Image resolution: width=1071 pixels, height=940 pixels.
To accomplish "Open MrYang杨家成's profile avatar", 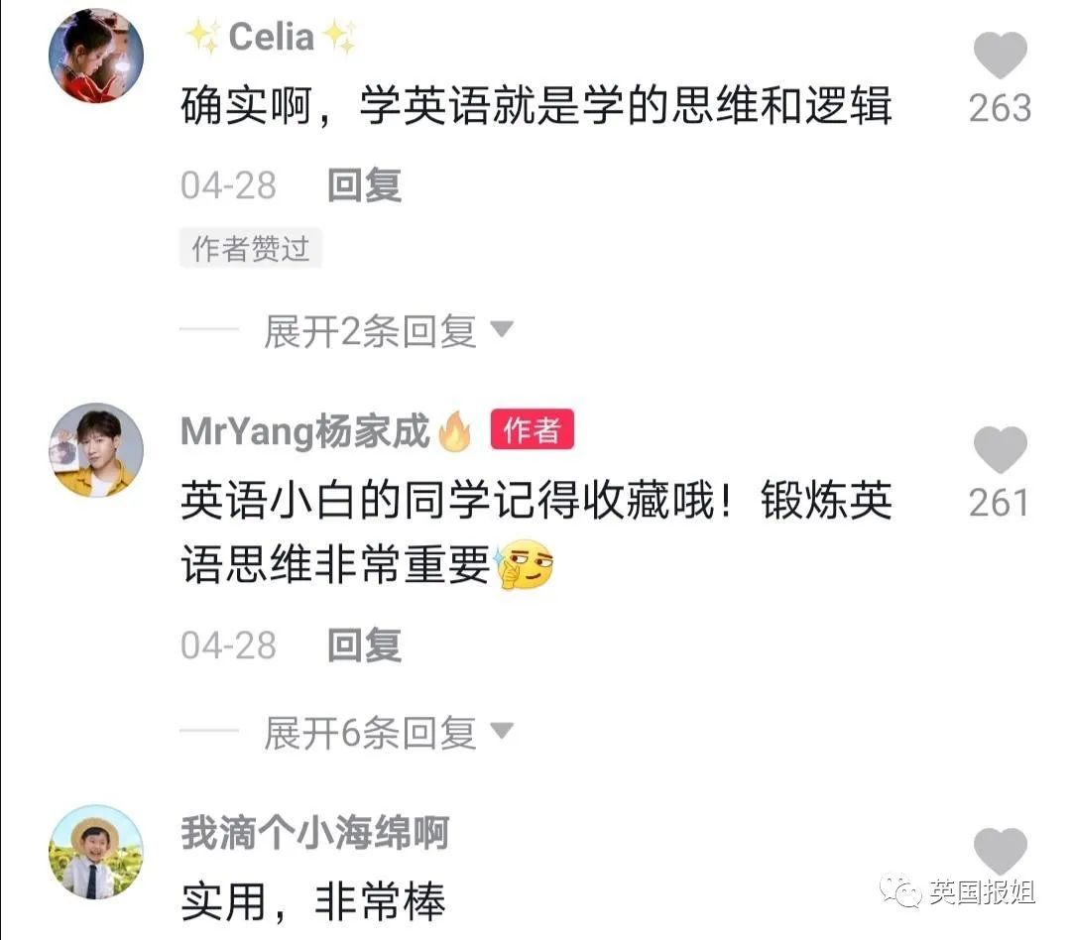I will [x=96, y=450].
